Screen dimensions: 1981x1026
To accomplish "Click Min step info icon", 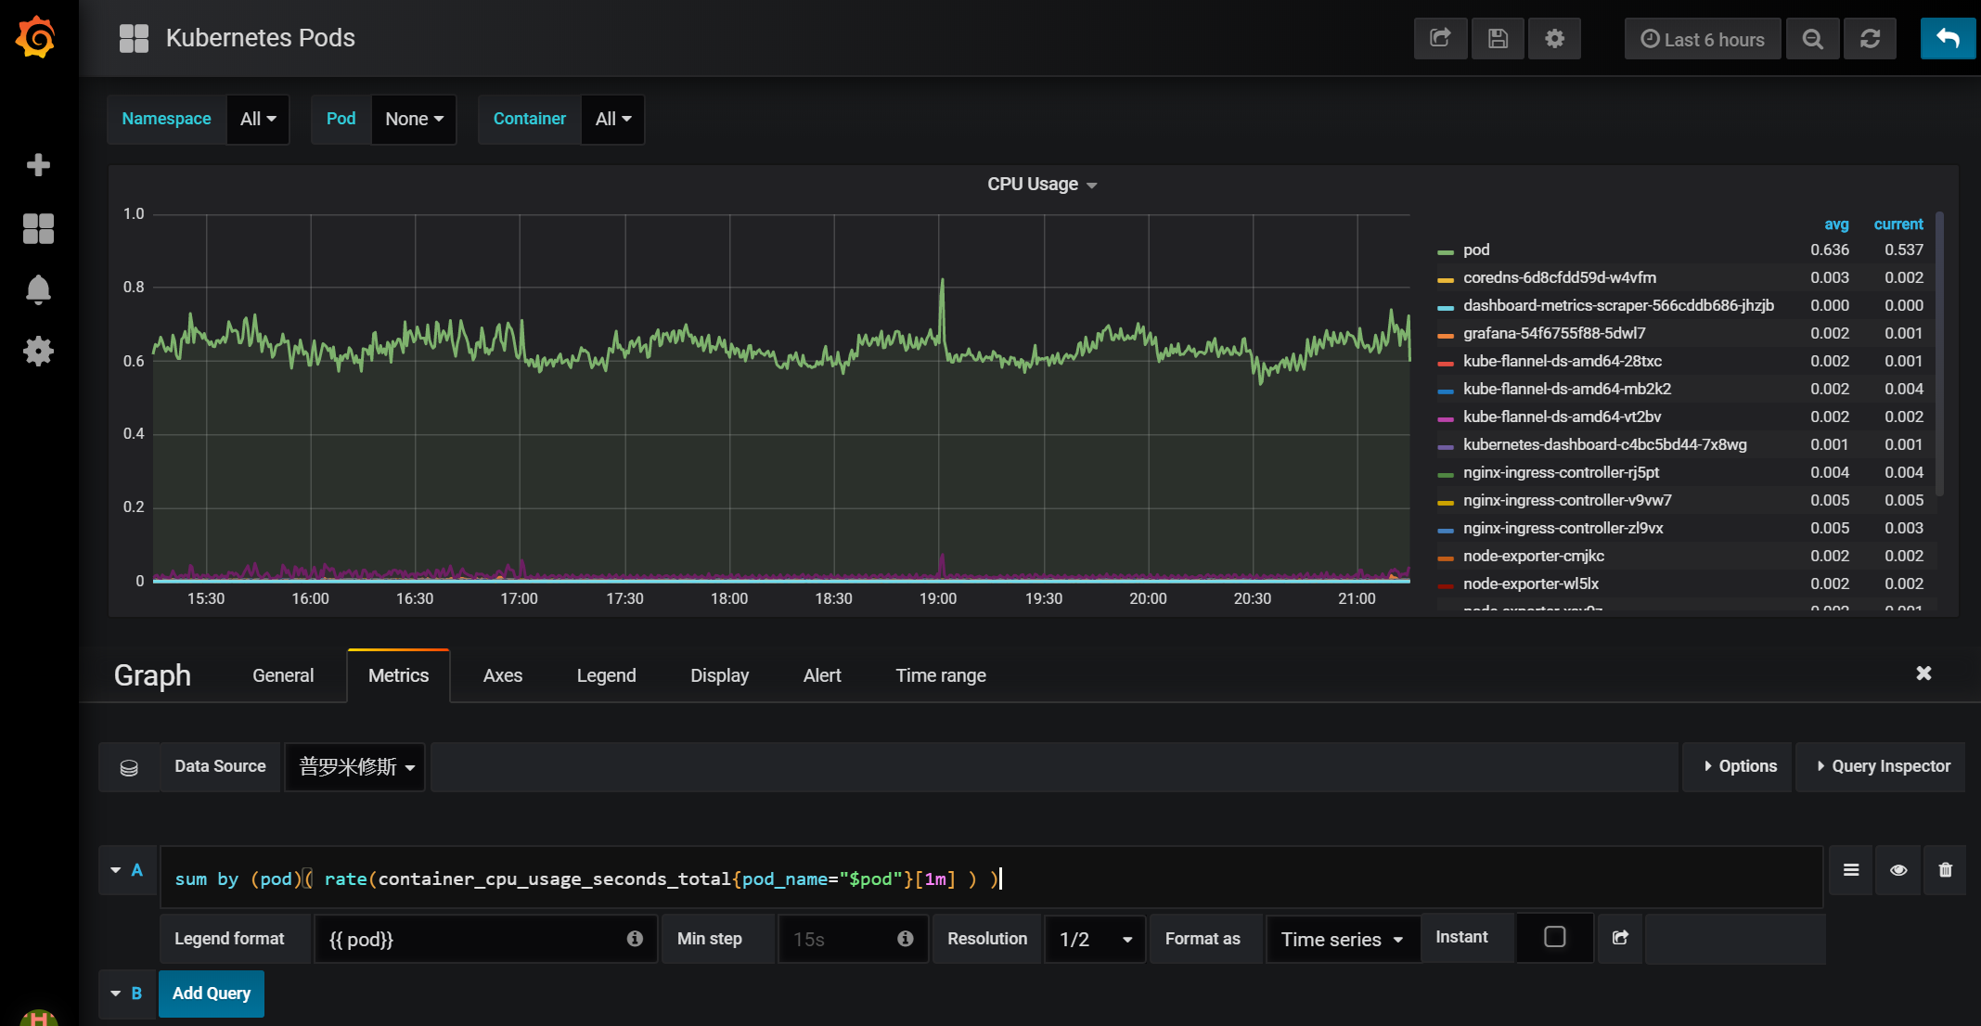I will click(906, 938).
